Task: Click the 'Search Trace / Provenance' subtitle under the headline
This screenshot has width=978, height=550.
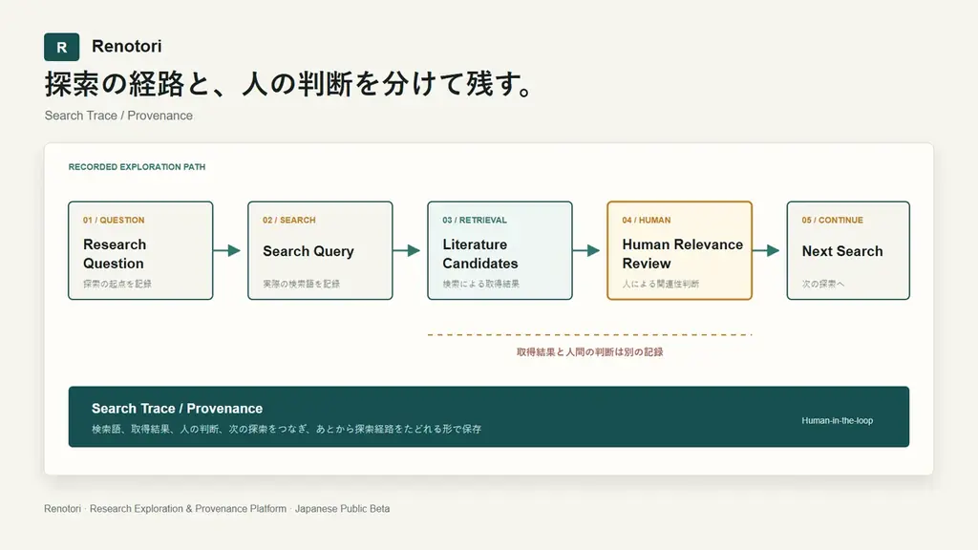Action: [x=118, y=116]
